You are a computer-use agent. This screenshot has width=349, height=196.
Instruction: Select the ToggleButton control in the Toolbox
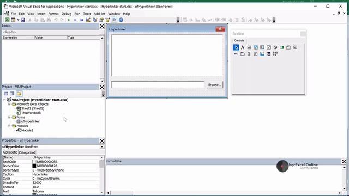click(282, 47)
